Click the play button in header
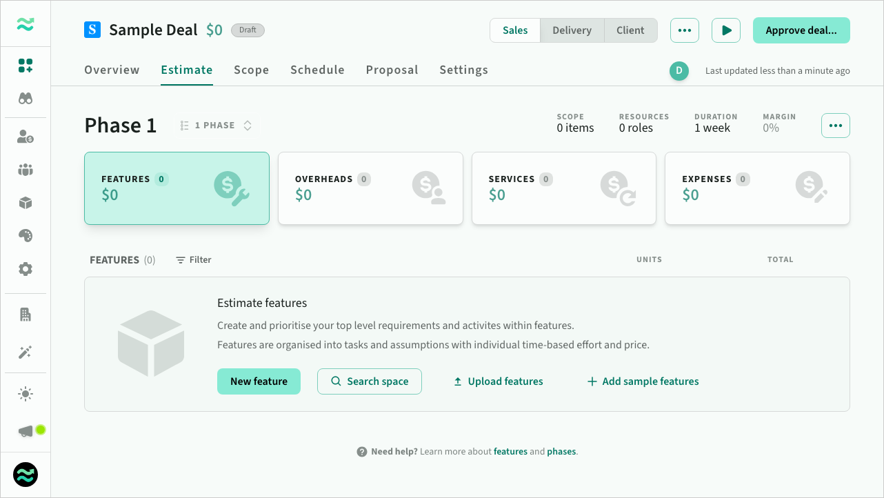This screenshot has height=498, width=884. coord(725,30)
